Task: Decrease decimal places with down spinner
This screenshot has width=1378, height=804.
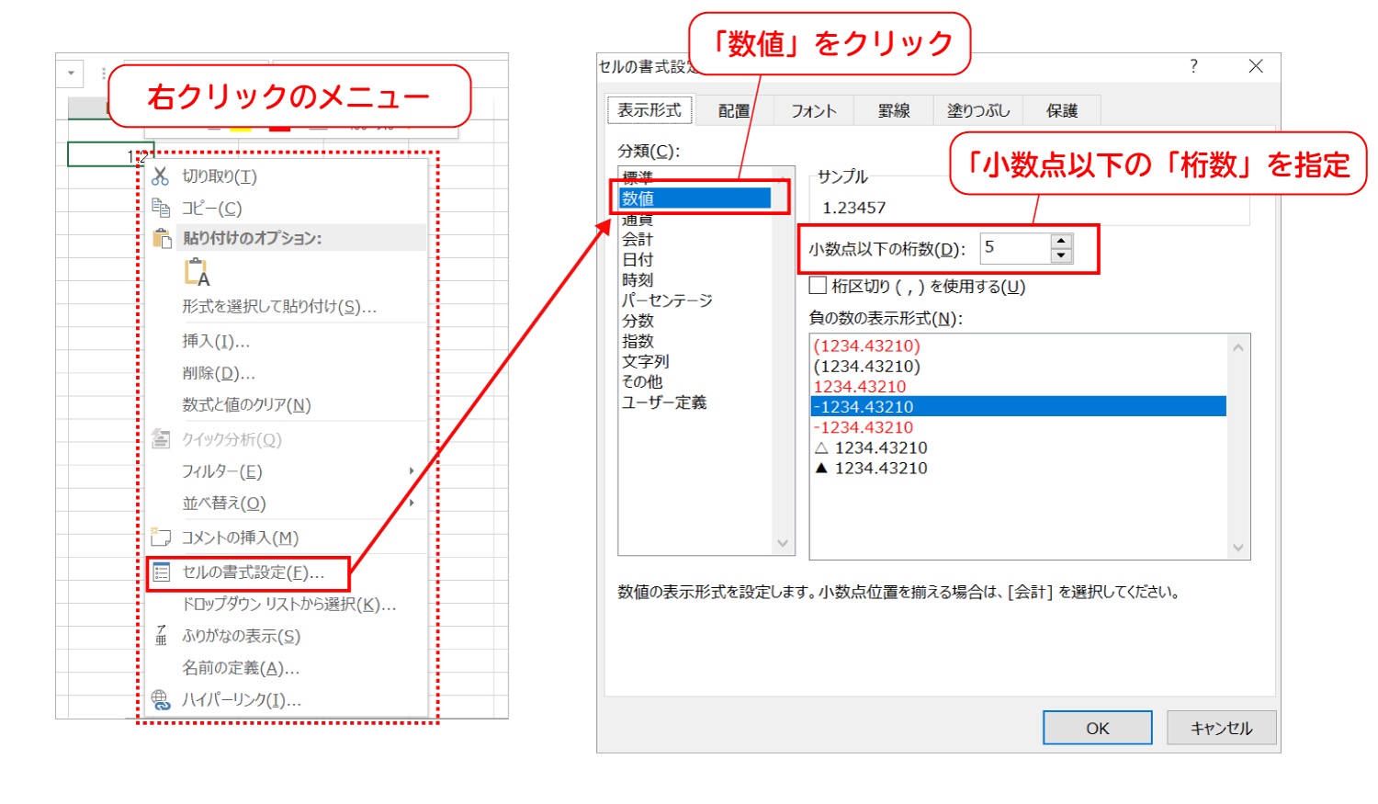Action: pos(1061,255)
